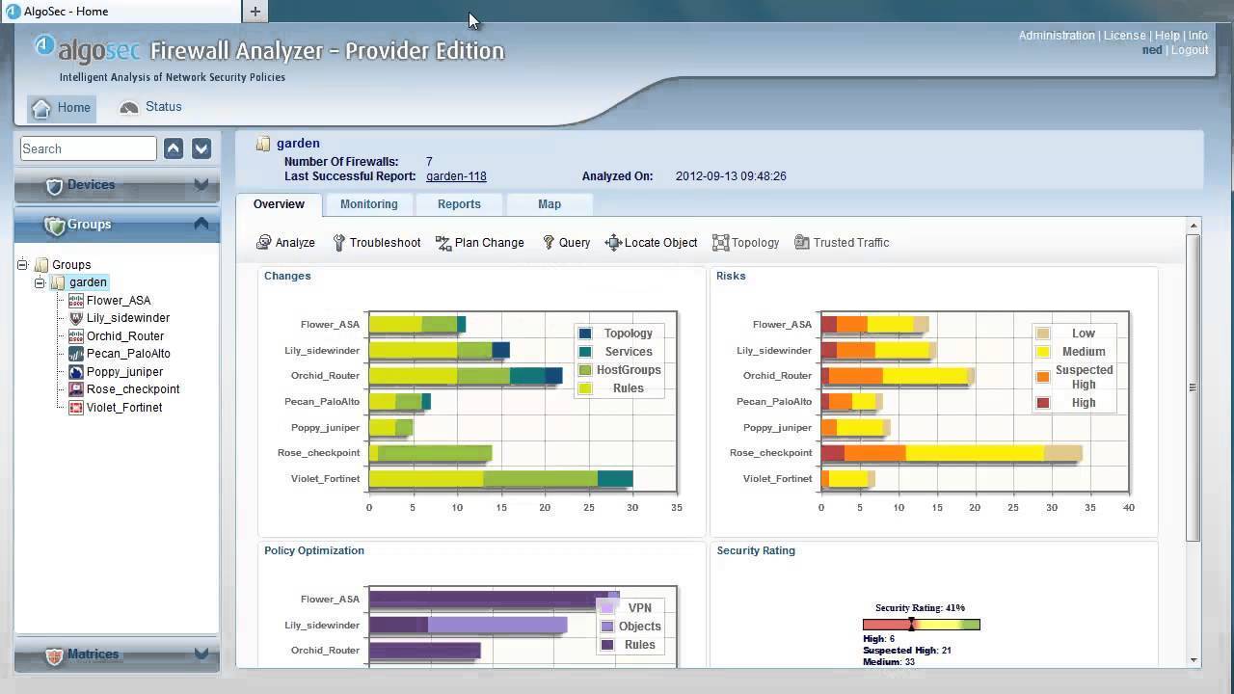The image size is (1234, 694).
Task: Expand the Devices panel chevron
Action: [x=201, y=184]
